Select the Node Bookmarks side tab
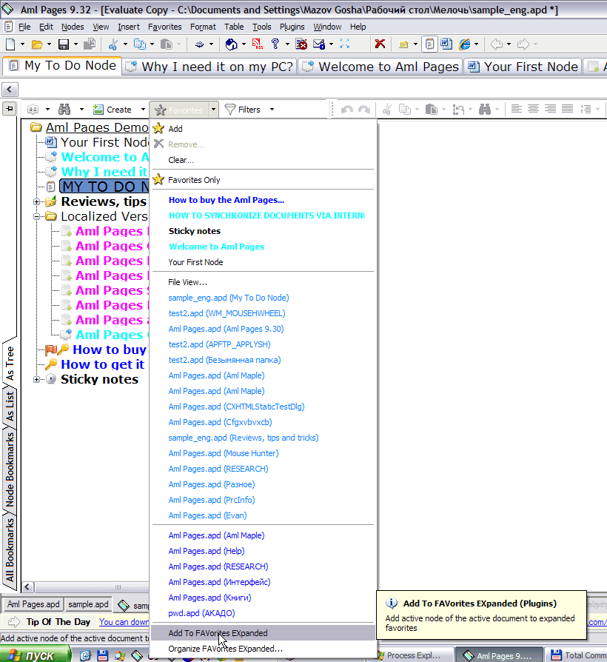The image size is (607, 662). coord(10,469)
